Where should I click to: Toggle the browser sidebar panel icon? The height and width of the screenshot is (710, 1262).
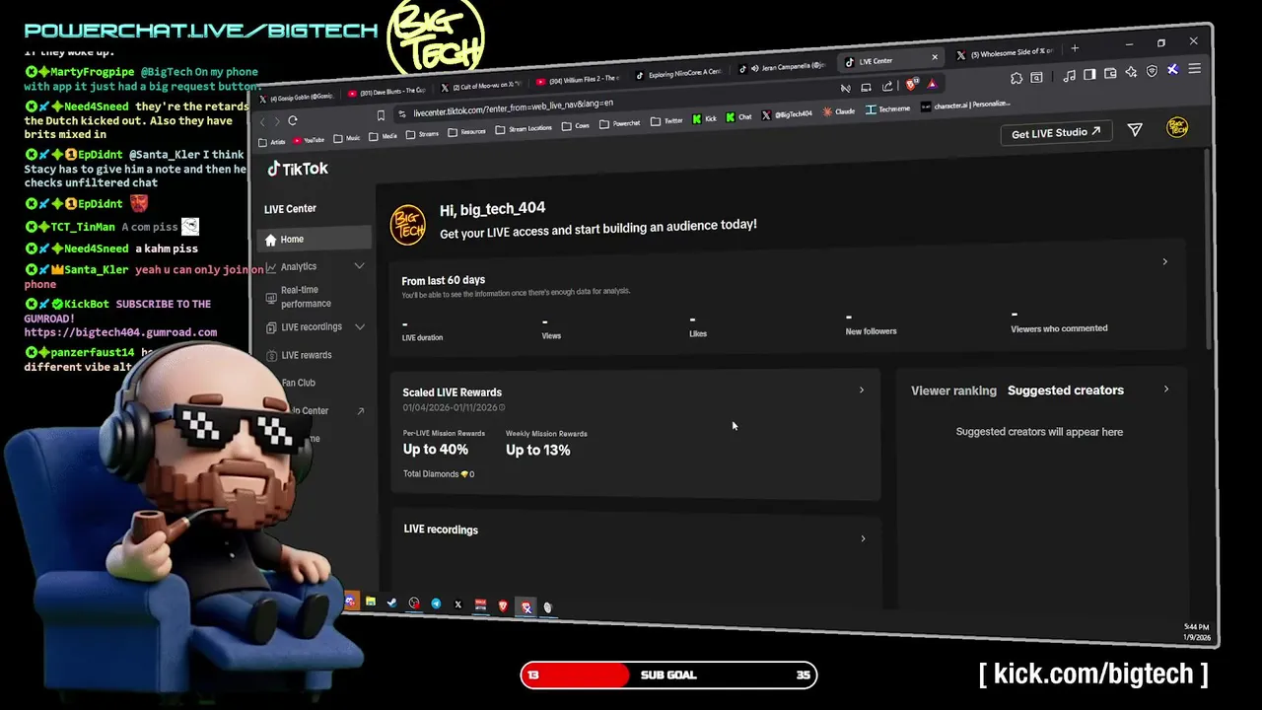click(1089, 74)
